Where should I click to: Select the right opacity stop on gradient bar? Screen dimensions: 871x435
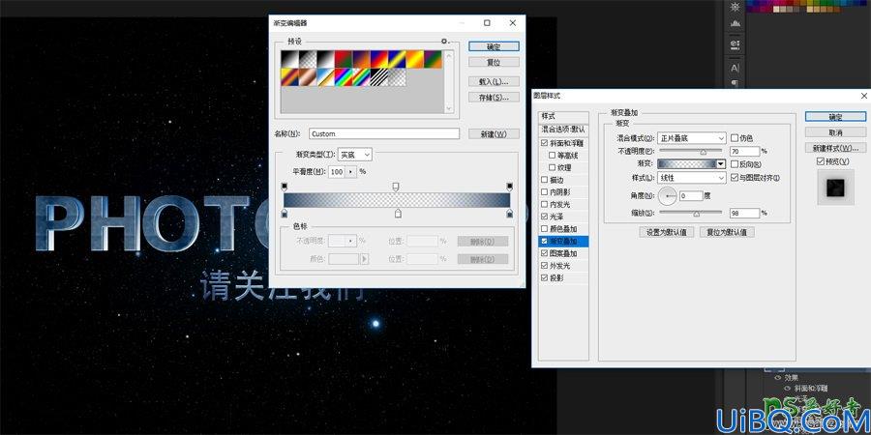509,187
